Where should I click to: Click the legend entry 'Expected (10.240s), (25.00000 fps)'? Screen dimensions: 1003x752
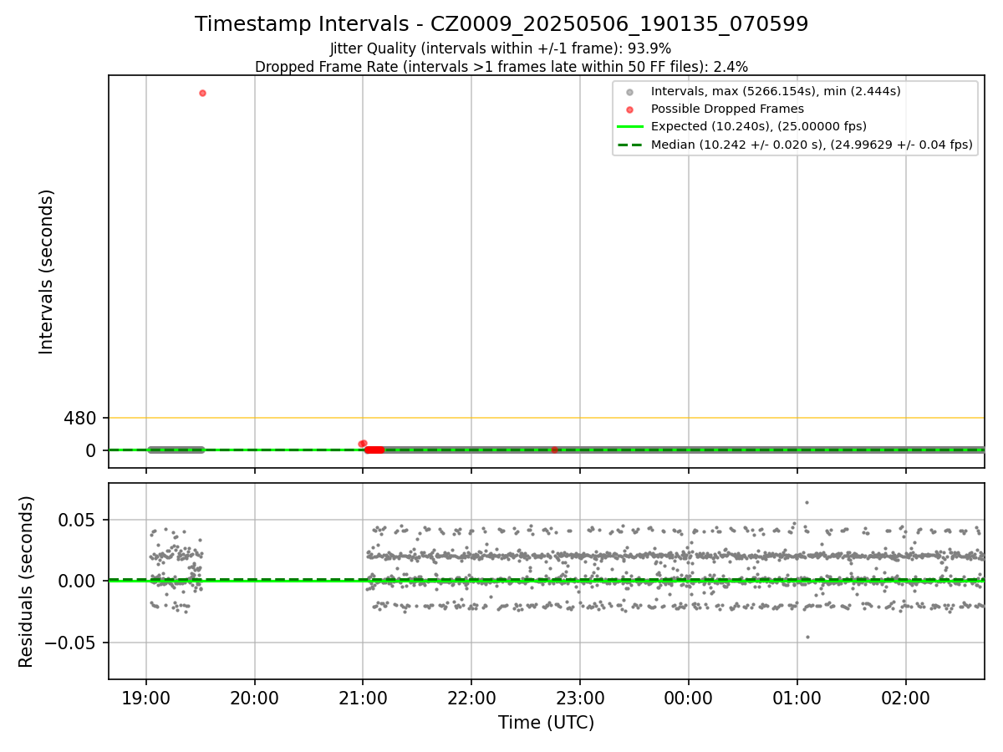759,126
